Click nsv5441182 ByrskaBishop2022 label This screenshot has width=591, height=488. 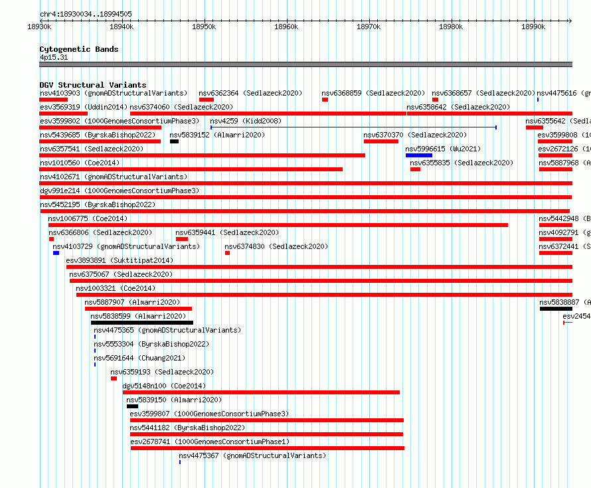(x=188, y=428)
